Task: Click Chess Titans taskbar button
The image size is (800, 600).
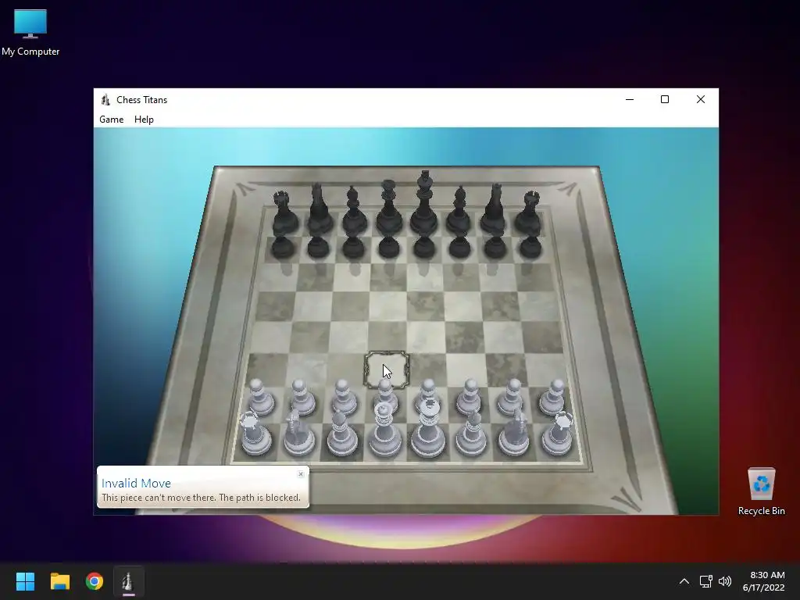Action: [x=129, y=581]
